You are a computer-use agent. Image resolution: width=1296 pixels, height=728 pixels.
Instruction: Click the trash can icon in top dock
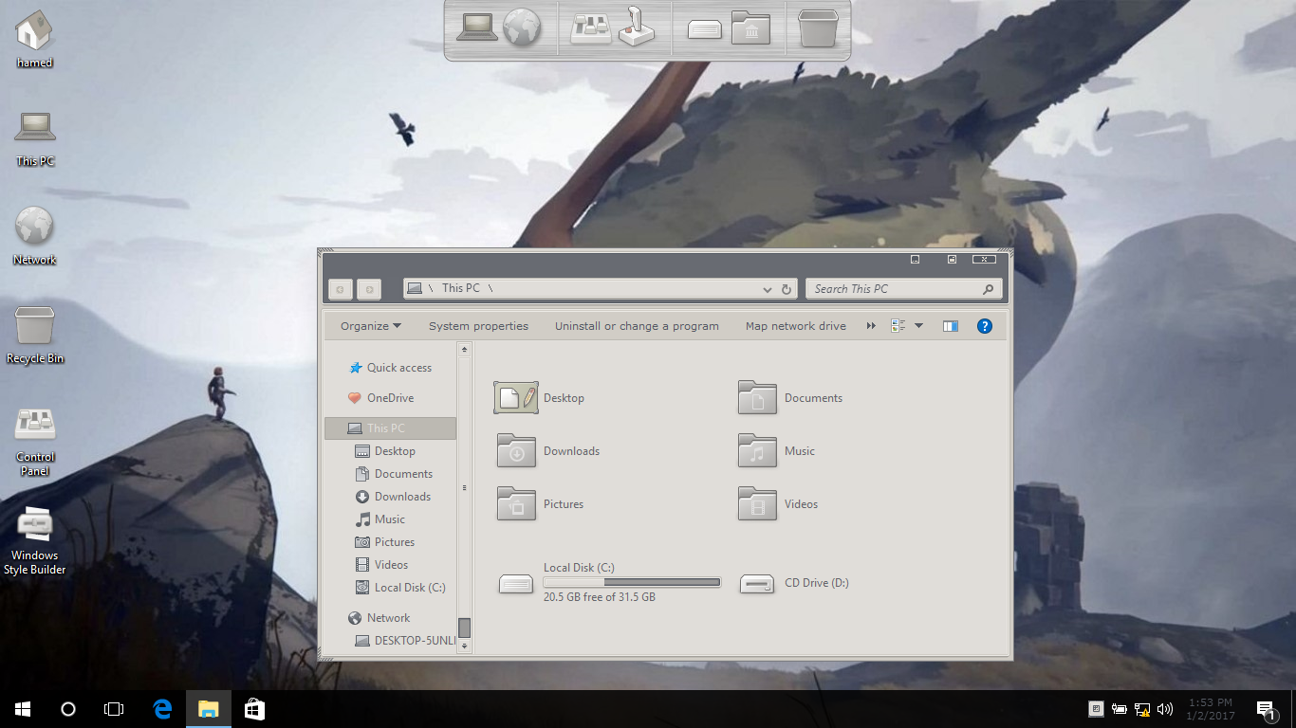[x=818, y=28]
